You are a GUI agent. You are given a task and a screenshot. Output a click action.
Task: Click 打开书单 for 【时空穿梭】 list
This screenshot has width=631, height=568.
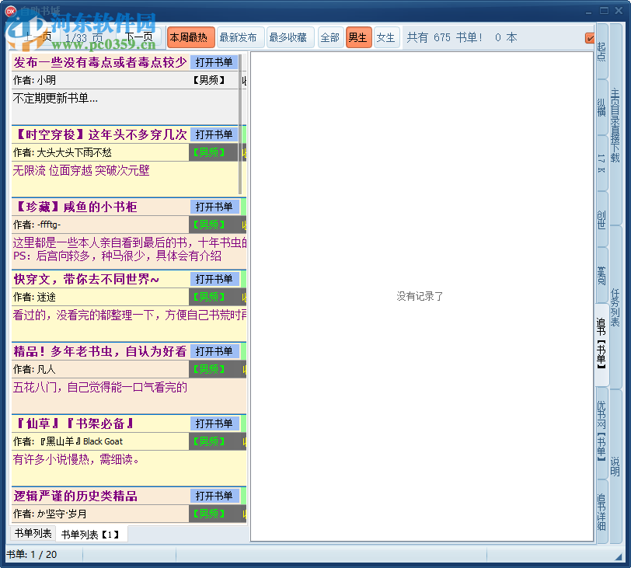(x=214, y=134)
